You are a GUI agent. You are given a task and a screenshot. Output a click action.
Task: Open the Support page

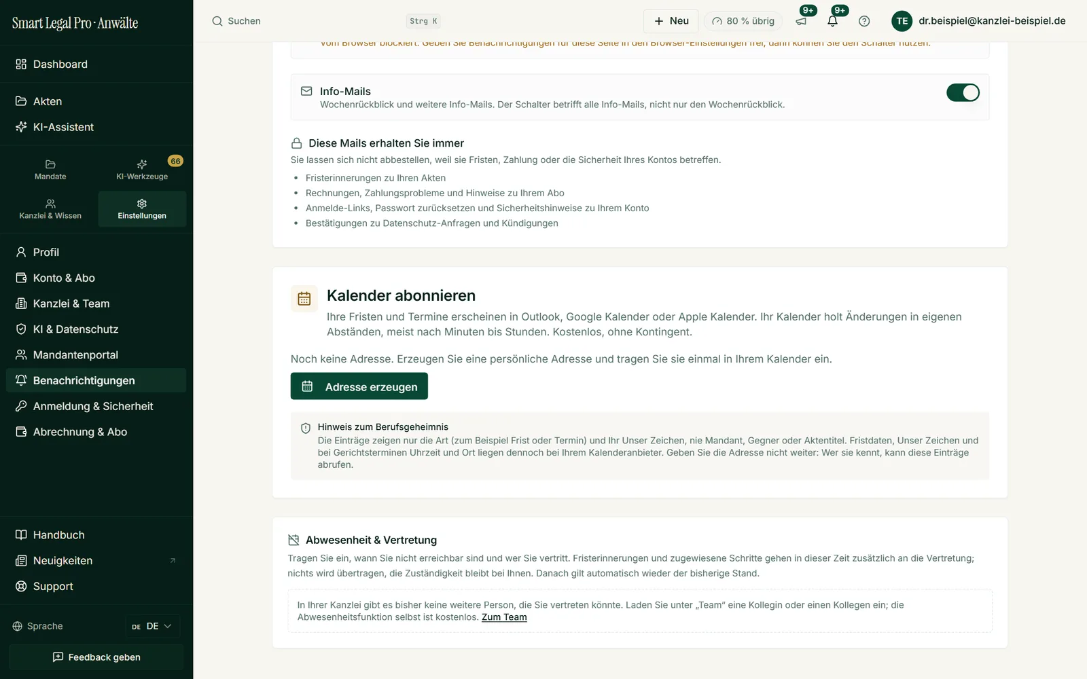pyautogui.click(x=96, y=586)
